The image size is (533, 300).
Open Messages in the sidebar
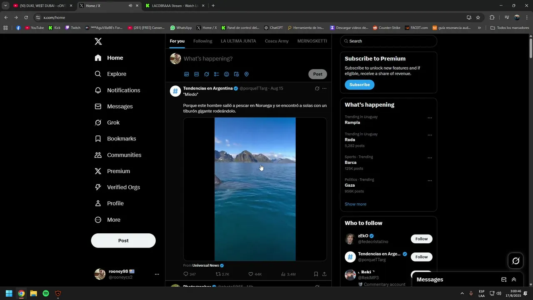pyautogui.click(x=114, y=106)
